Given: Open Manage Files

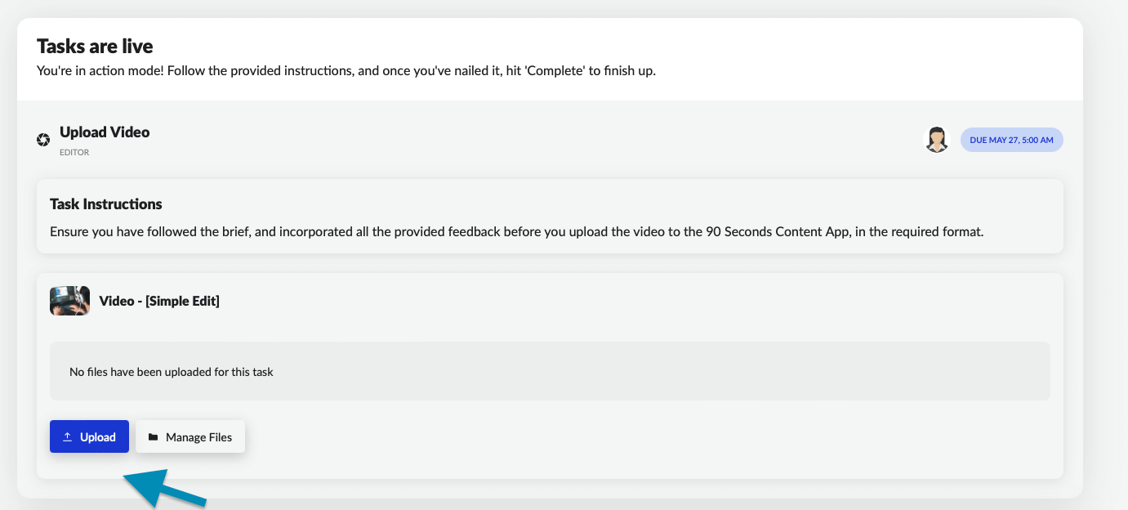Looking at the screenshot, I should click(x=190, y=437).
